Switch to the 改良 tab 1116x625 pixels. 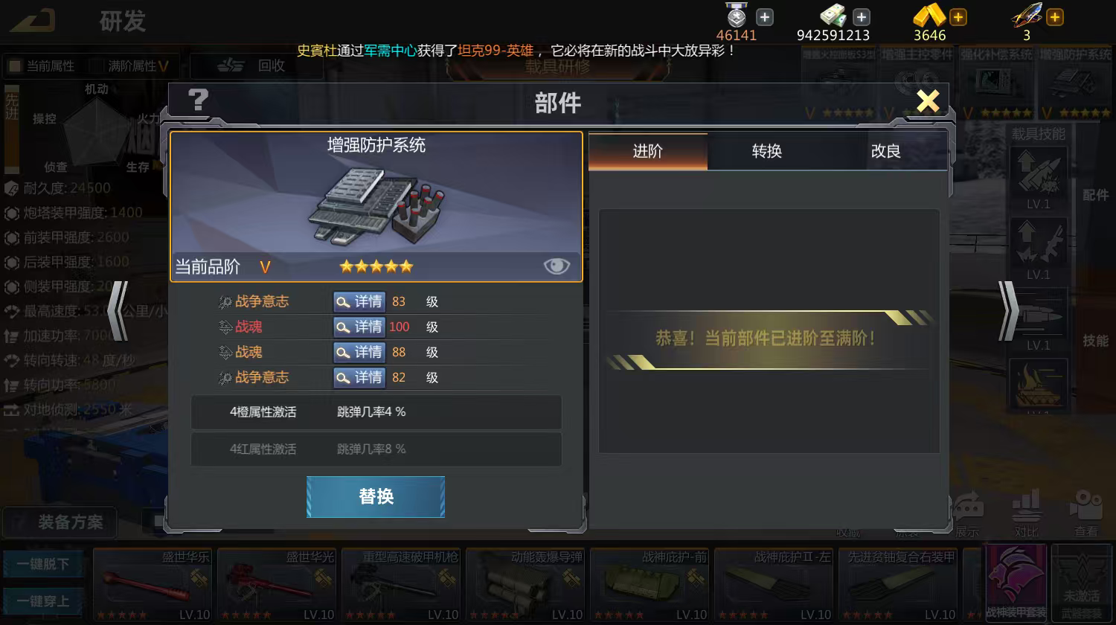886,151
